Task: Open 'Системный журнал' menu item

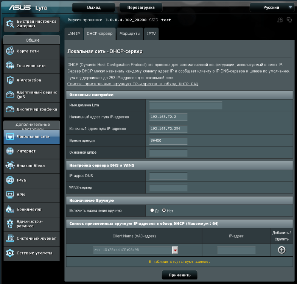Action: [x=32, y=239]
